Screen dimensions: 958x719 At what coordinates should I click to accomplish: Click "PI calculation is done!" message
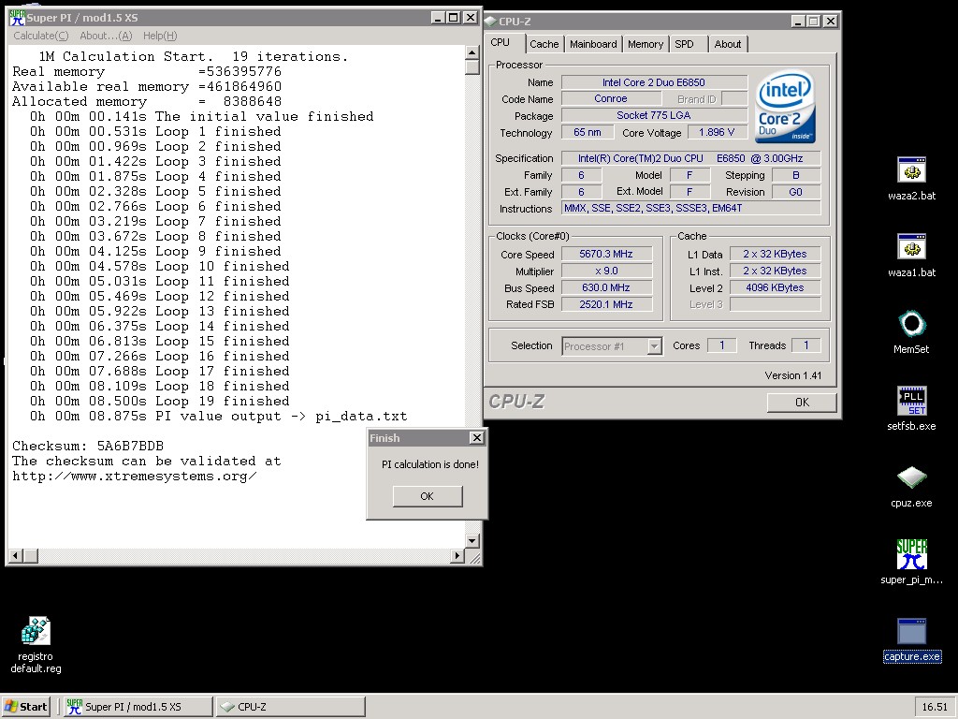pos(430,464)
